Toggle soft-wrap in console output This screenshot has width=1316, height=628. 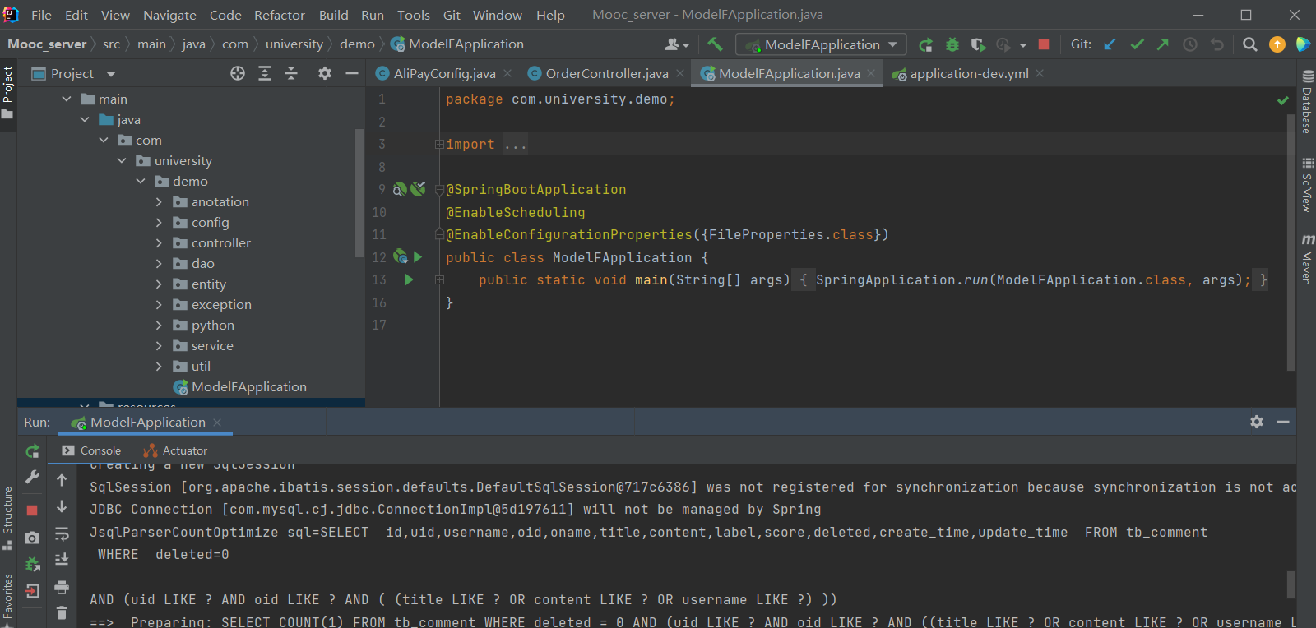click(x=62, y=534)
